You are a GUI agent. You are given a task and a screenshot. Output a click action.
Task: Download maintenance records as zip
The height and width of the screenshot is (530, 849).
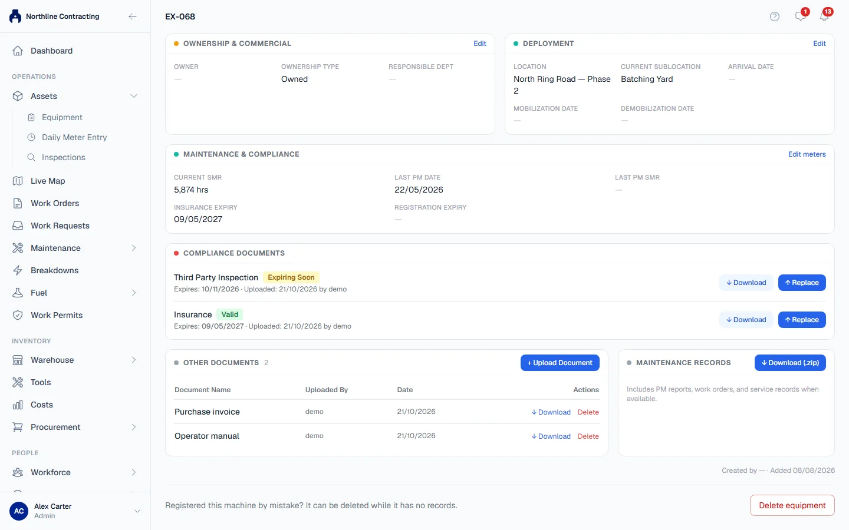(x=790, y=363)
